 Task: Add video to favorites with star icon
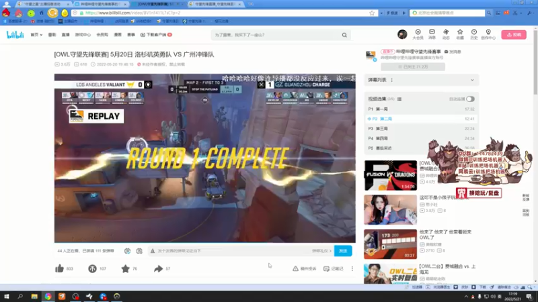point(125,268)
